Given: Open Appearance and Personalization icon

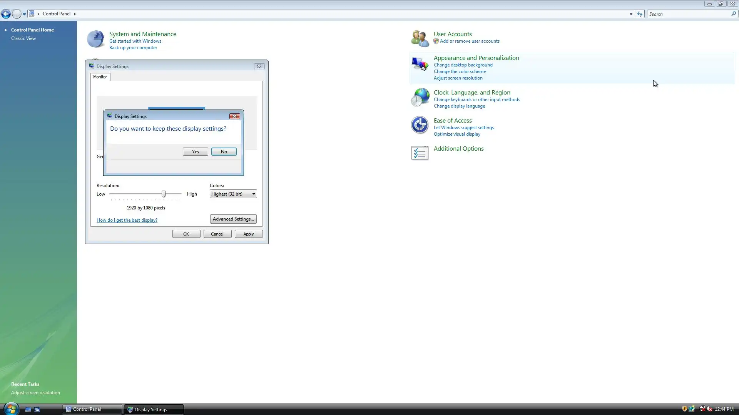Looking at the screenshot, I should click(x=420, y=64).
